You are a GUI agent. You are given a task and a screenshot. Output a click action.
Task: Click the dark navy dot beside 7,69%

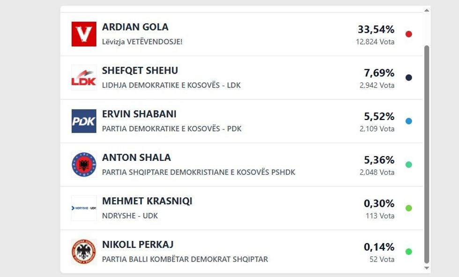[x=408, y=78]
